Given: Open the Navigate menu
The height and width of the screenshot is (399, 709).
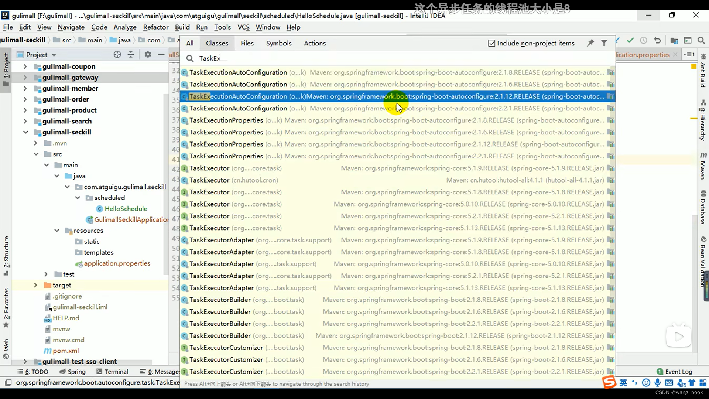Looking at the screenshot, I should (x=71, y=27).
